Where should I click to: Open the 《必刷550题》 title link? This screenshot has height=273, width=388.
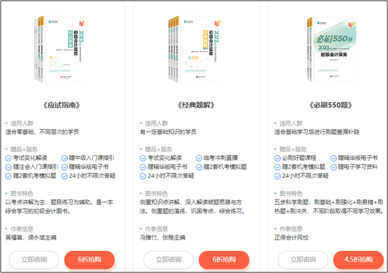pyautogui.click(x=331, y=105)
